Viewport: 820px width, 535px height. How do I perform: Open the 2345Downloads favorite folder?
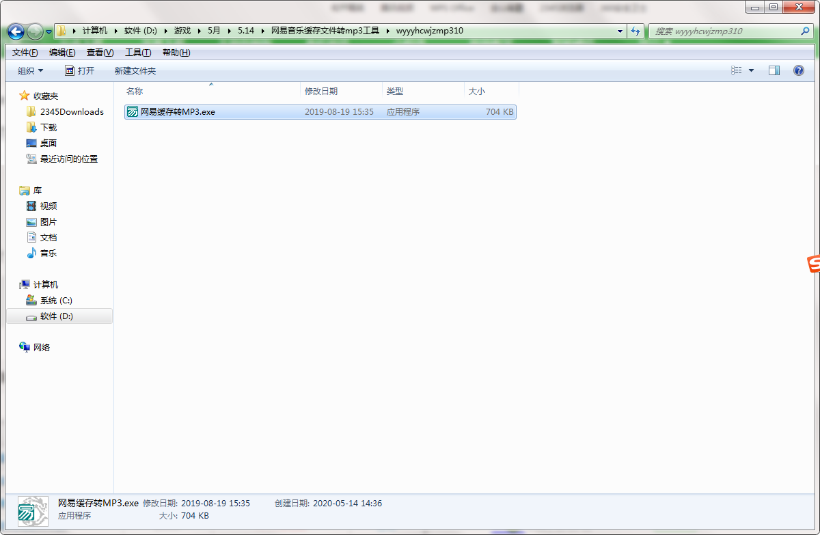pyautogui.click(x=65, y=111)
